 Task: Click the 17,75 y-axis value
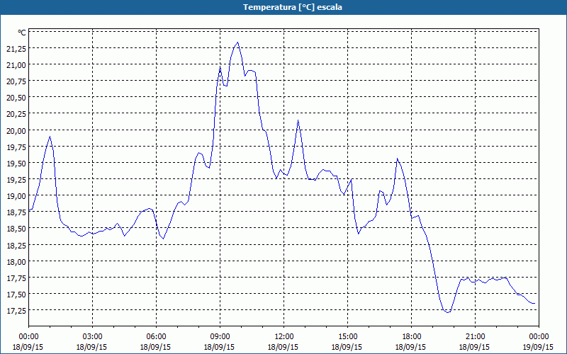pyautogui.click(x=16, y=278)
